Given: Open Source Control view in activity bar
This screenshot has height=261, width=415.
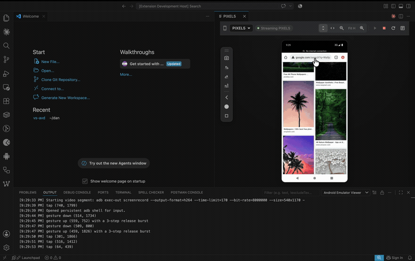Looking at the screenshot, I should pyautogui.click(x=6, y=60).
